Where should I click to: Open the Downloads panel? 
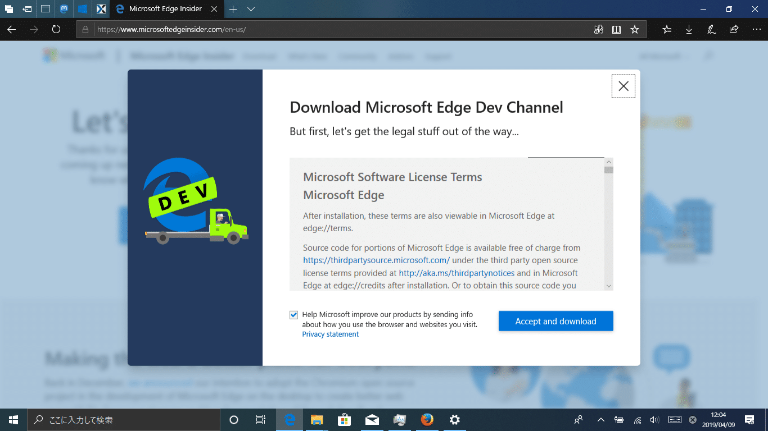click(x=689, y=30)
